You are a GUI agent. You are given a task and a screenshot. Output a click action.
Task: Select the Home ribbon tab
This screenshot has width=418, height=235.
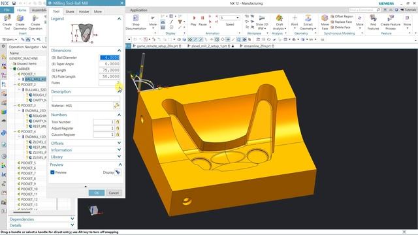coord(22,10)
